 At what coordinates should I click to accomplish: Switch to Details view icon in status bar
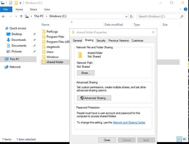click(x=179, y=139)
